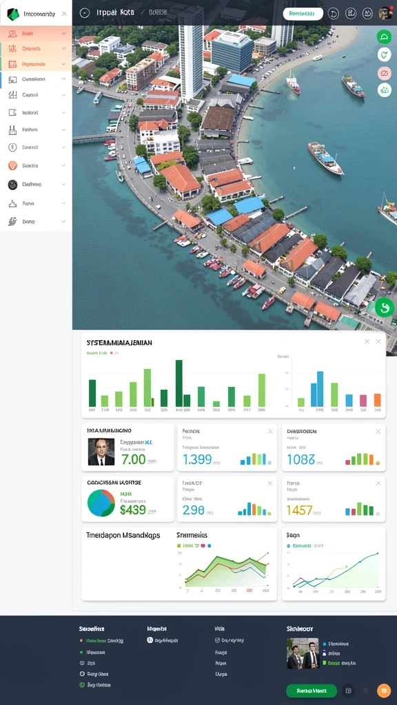The height and width of the screenshot is (705, 397).
Task: Close the 1.399 statistics card
Action: click(270, 431)
